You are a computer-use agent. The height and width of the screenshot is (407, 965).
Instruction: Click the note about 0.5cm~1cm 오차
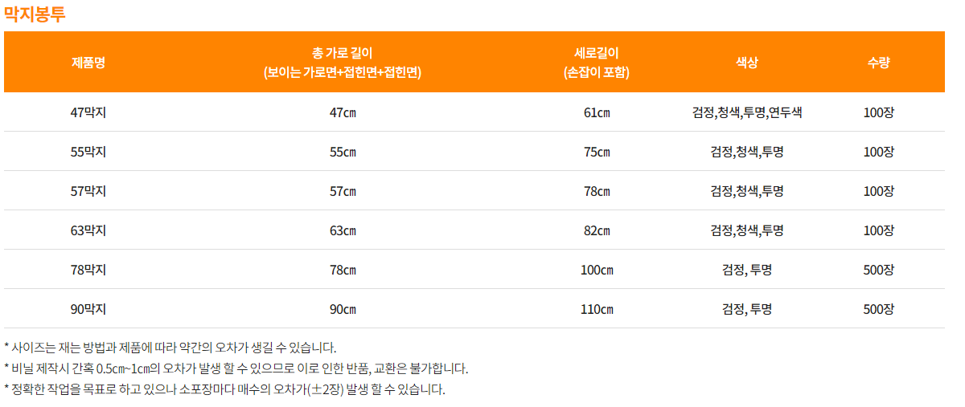(236, 368)
